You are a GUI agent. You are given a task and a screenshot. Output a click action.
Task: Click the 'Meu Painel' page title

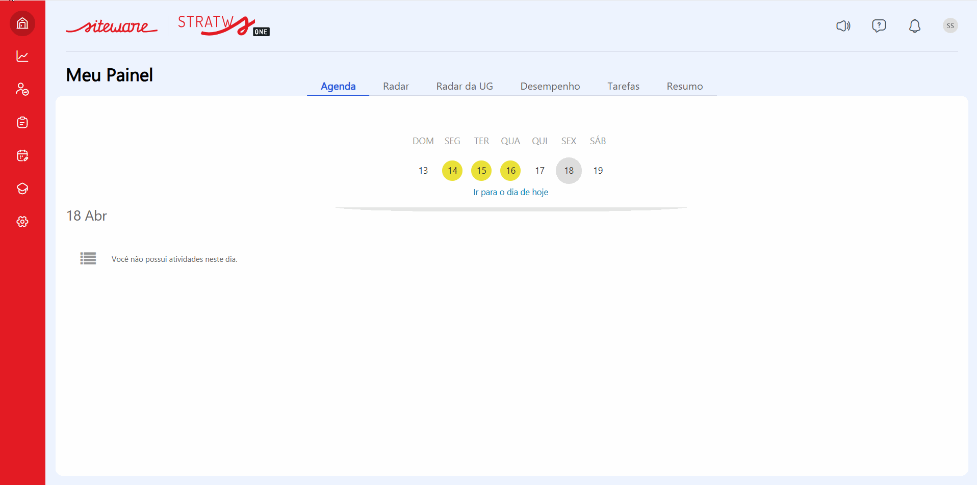pyautogui.click(x=110, y=75)
